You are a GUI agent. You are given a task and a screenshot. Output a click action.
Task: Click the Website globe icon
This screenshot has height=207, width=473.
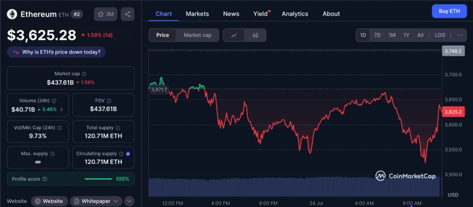pyautogui.click(x=38, y=201)
